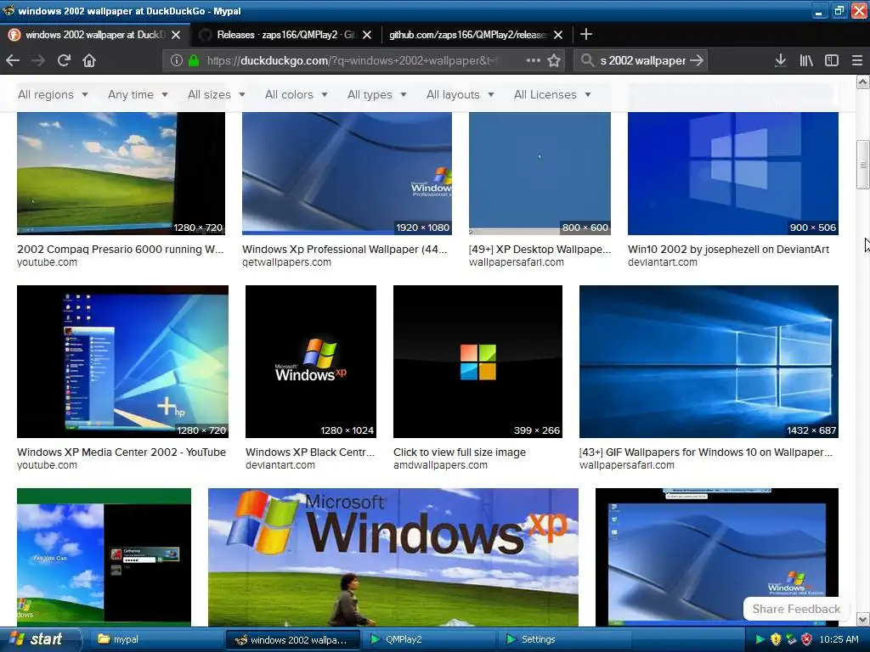The width and height of the screenshot is (870, 652).
Task: Click the yellow security shield tray icon
Action: [776, 639]
